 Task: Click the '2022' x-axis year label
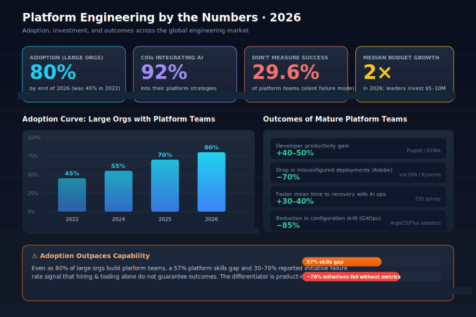[72, 219]
